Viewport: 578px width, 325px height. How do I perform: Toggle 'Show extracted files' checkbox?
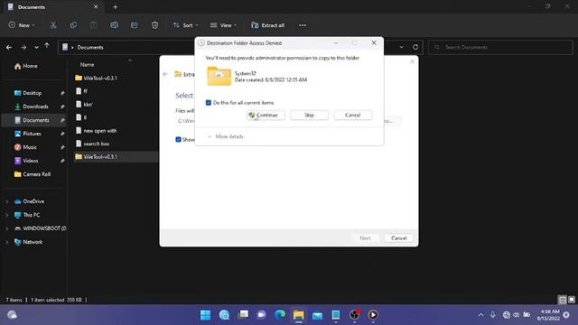click(178, 139)
